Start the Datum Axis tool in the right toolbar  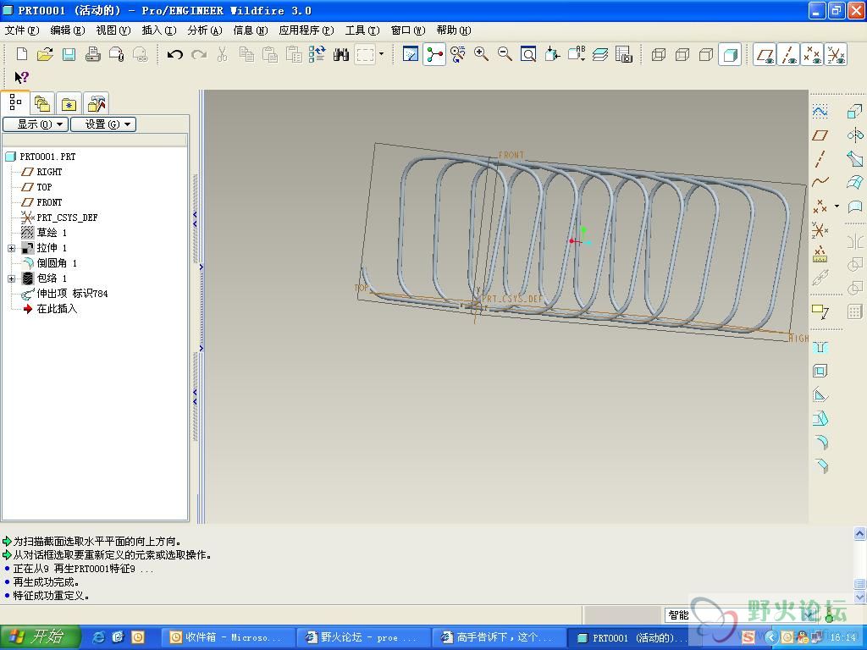pos(820,158)
